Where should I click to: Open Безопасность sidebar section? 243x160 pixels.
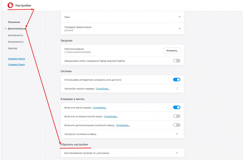tap(16, 35)
